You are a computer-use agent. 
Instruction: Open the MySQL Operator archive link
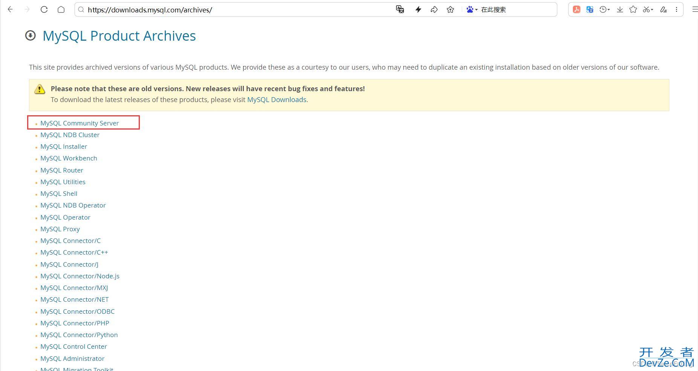click(65, 217)
